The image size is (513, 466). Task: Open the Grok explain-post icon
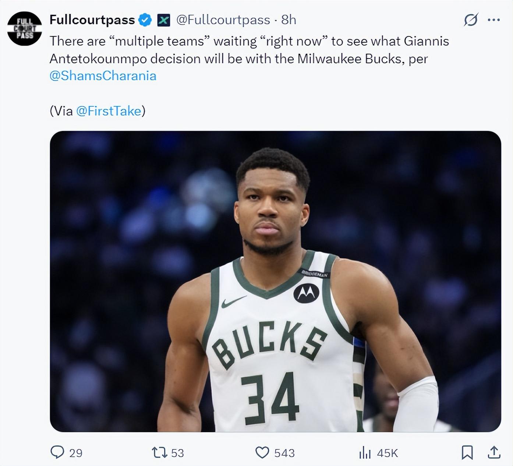pos(471,20)
